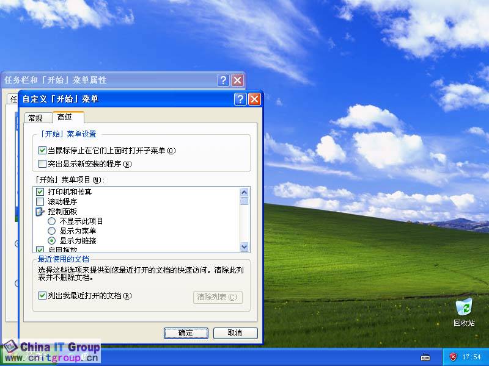The width and height of the screenshot is (489, 366).
Task: Close the 任务栏和「开始」菜单属性 window
Action: [x=237, y=81]
